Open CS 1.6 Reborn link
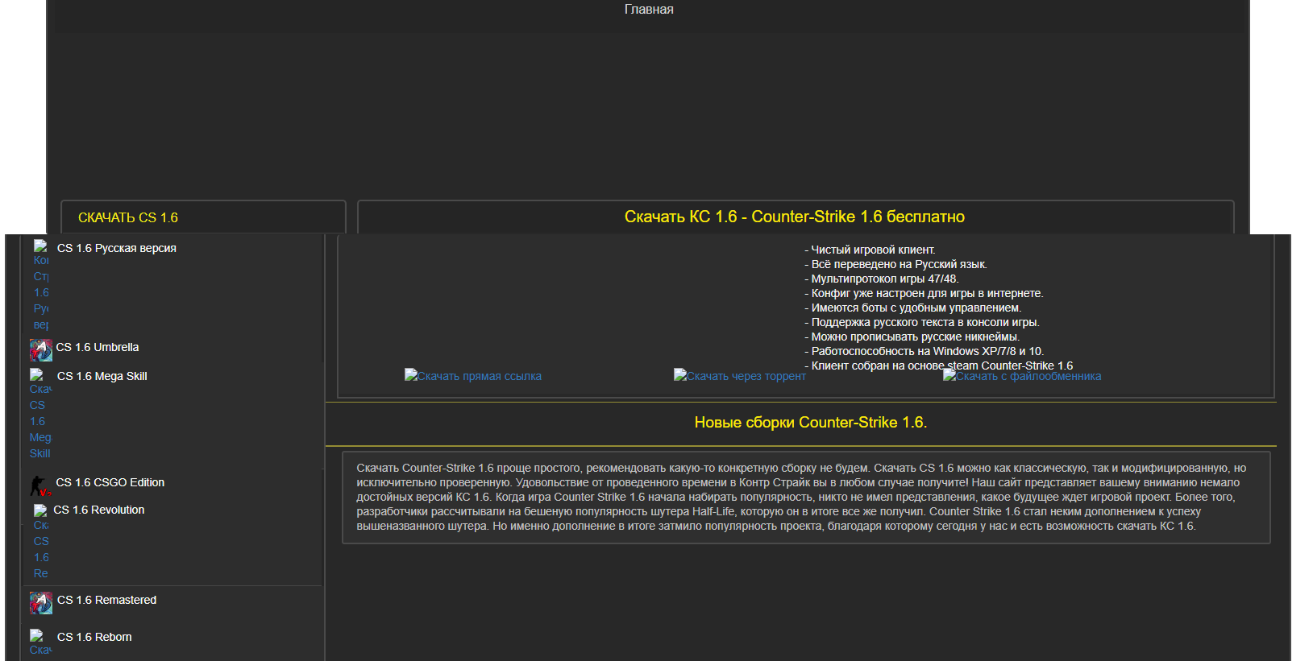The width and height of the screenshot is (1313, 661). click(x=95, y=637)
